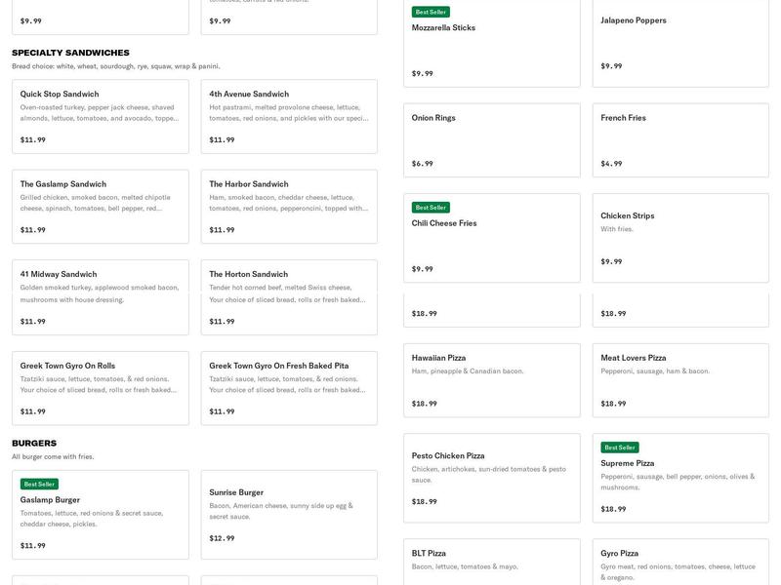
Task: Open the Chili Cheese Fries card
Action: [491, 238]
